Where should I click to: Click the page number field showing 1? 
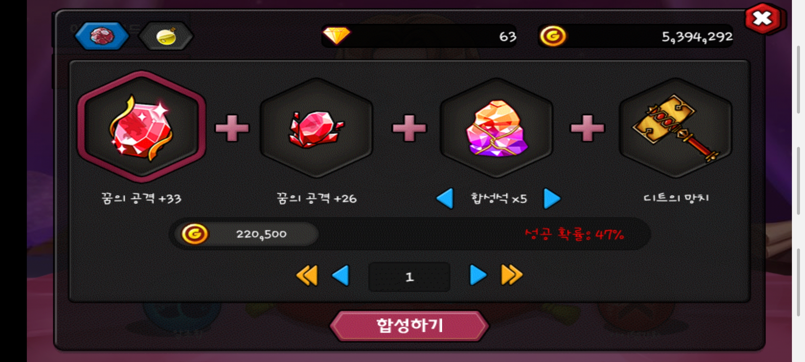point(409,277)
